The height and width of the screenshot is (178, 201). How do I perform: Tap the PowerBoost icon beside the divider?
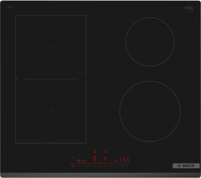84,161
